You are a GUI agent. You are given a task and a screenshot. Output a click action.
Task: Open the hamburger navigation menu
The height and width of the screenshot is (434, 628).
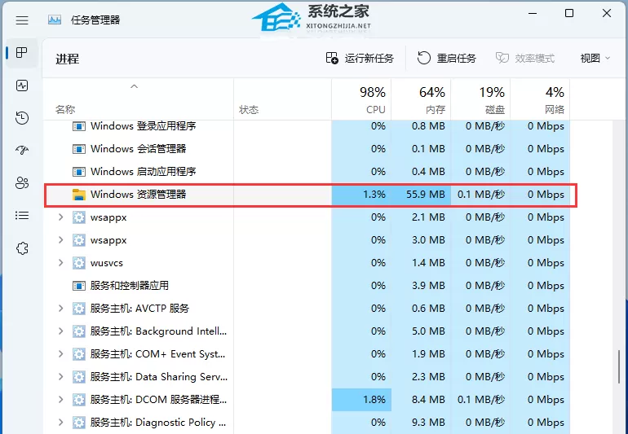pyautogui.click(x=22, y=20)
